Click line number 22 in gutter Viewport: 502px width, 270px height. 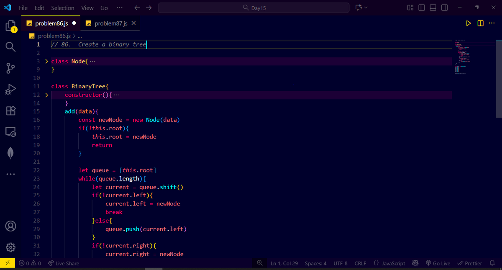click(x=36, y=170)
